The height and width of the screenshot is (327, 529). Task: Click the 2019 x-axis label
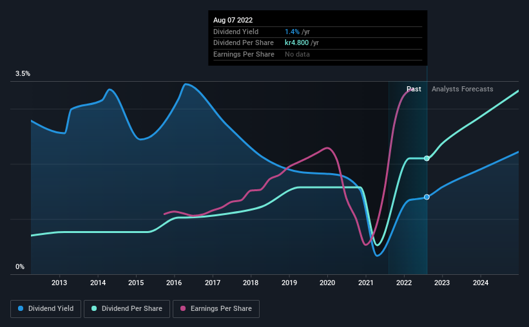289,283
